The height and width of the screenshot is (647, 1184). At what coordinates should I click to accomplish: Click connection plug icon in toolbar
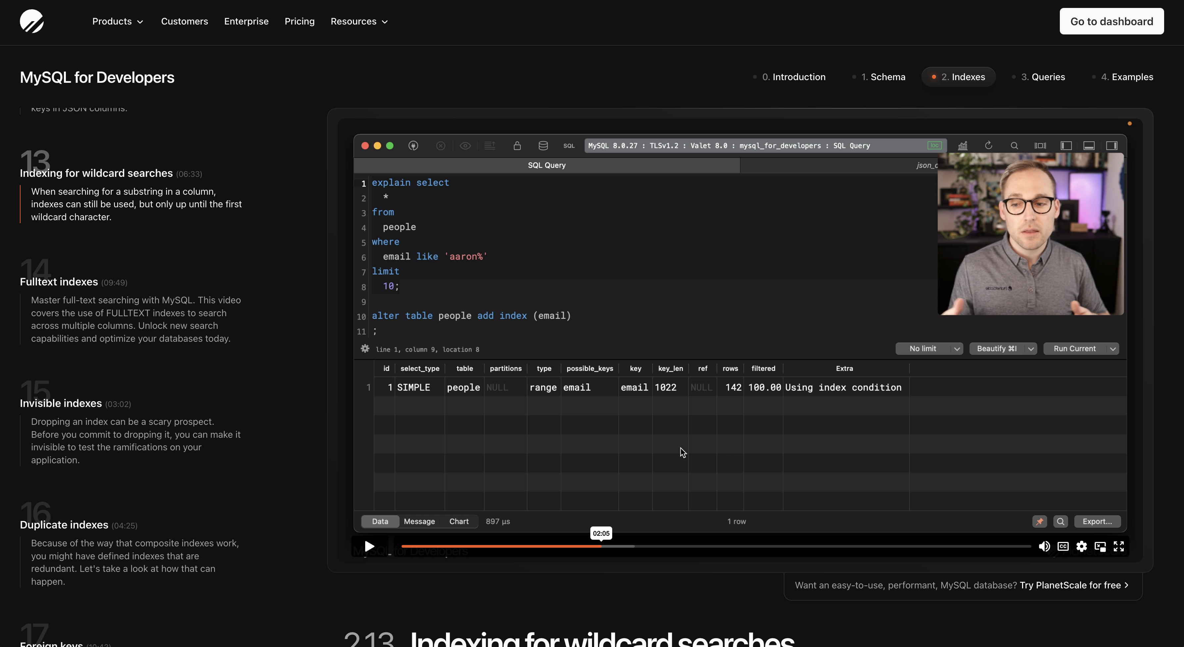[413, 146]
